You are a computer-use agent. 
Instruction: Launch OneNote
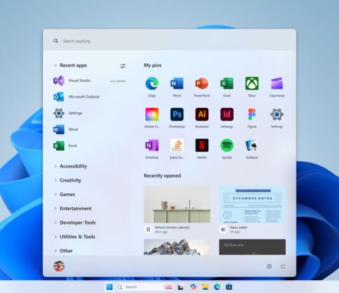(x=152, y=145)
